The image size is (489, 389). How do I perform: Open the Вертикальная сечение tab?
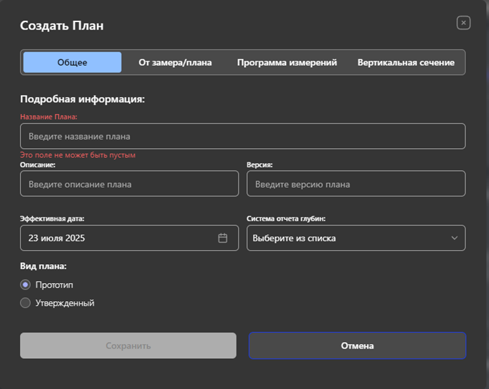coord(406,62)
